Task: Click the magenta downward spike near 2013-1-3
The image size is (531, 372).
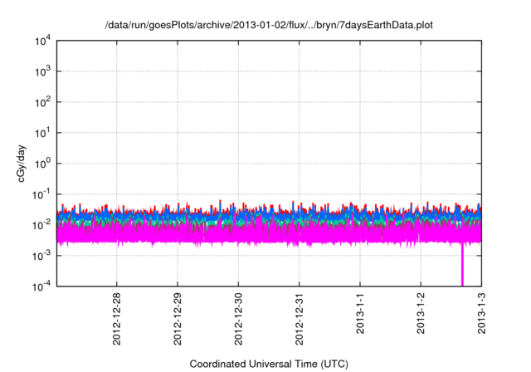Action: click(462, 270)
